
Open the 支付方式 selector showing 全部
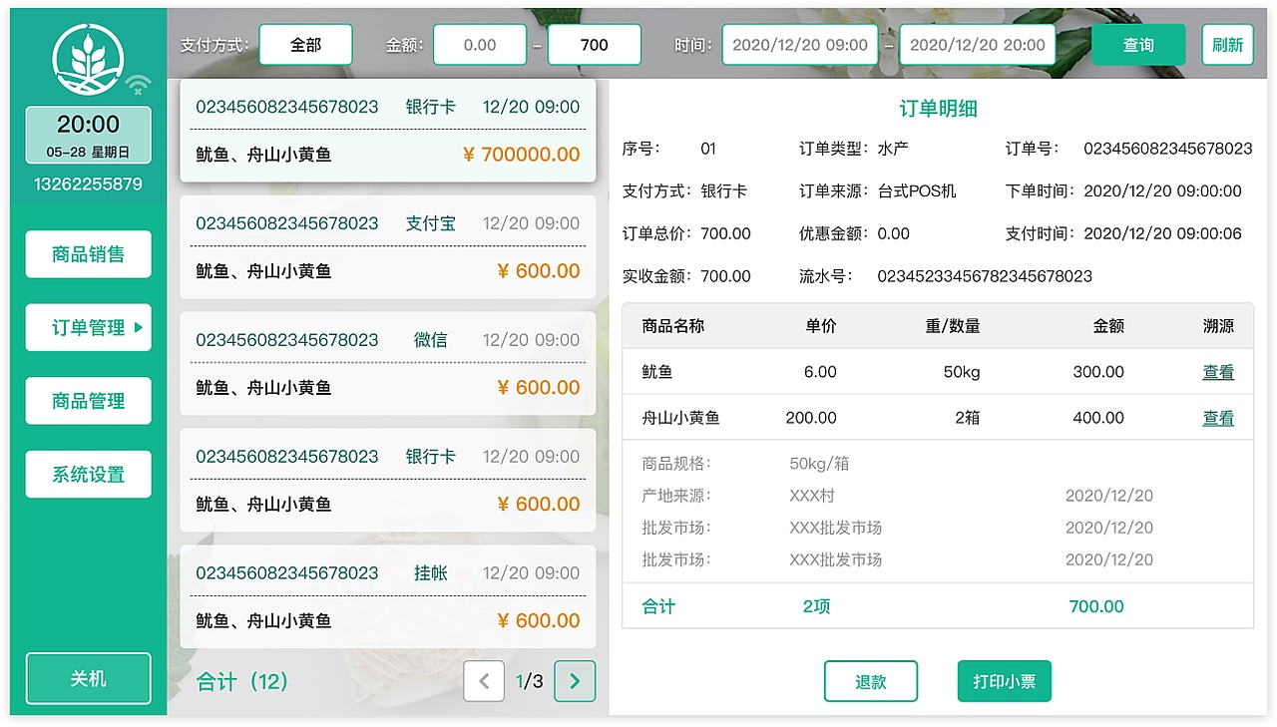pos(305,44)
